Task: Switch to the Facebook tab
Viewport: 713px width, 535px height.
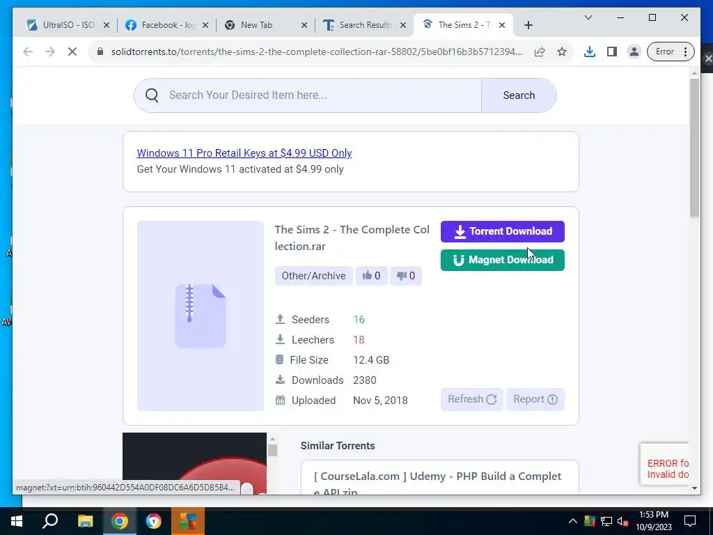Action: click(167, 25)
